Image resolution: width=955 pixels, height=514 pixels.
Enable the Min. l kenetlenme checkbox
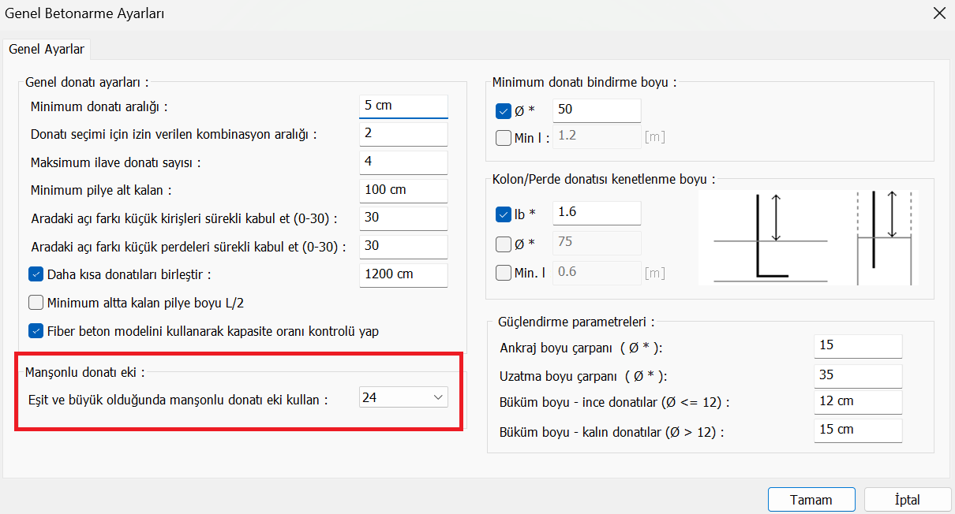(x=504, y=273)
